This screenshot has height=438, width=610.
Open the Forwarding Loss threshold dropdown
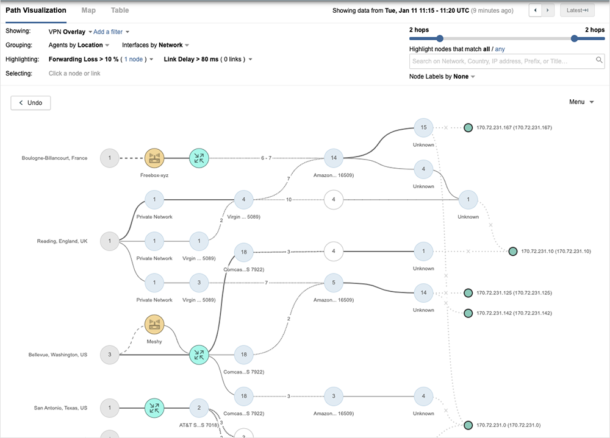click(x=151, y=60)
